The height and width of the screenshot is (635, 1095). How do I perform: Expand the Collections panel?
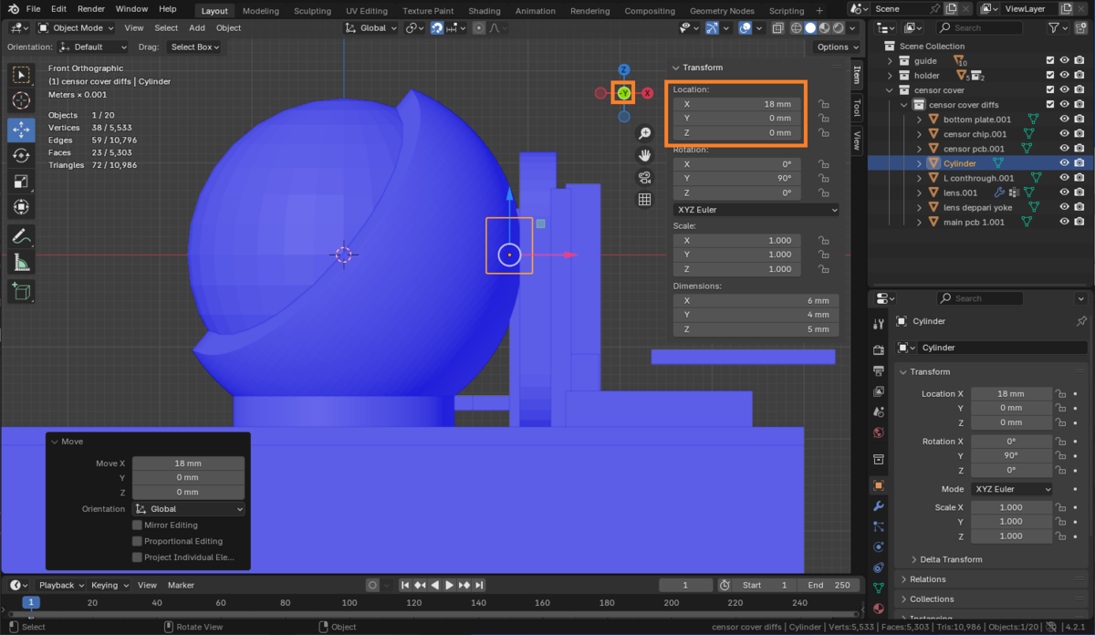(931, 599)
